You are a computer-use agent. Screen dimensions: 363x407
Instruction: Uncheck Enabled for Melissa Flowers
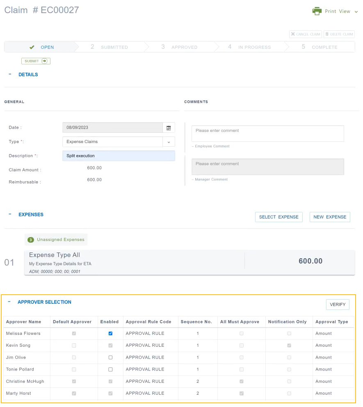coord(110,334)
